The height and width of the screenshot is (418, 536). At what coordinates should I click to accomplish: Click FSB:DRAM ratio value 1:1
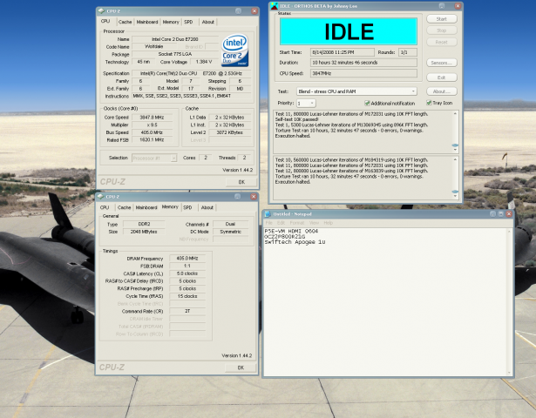coord(187,266)
